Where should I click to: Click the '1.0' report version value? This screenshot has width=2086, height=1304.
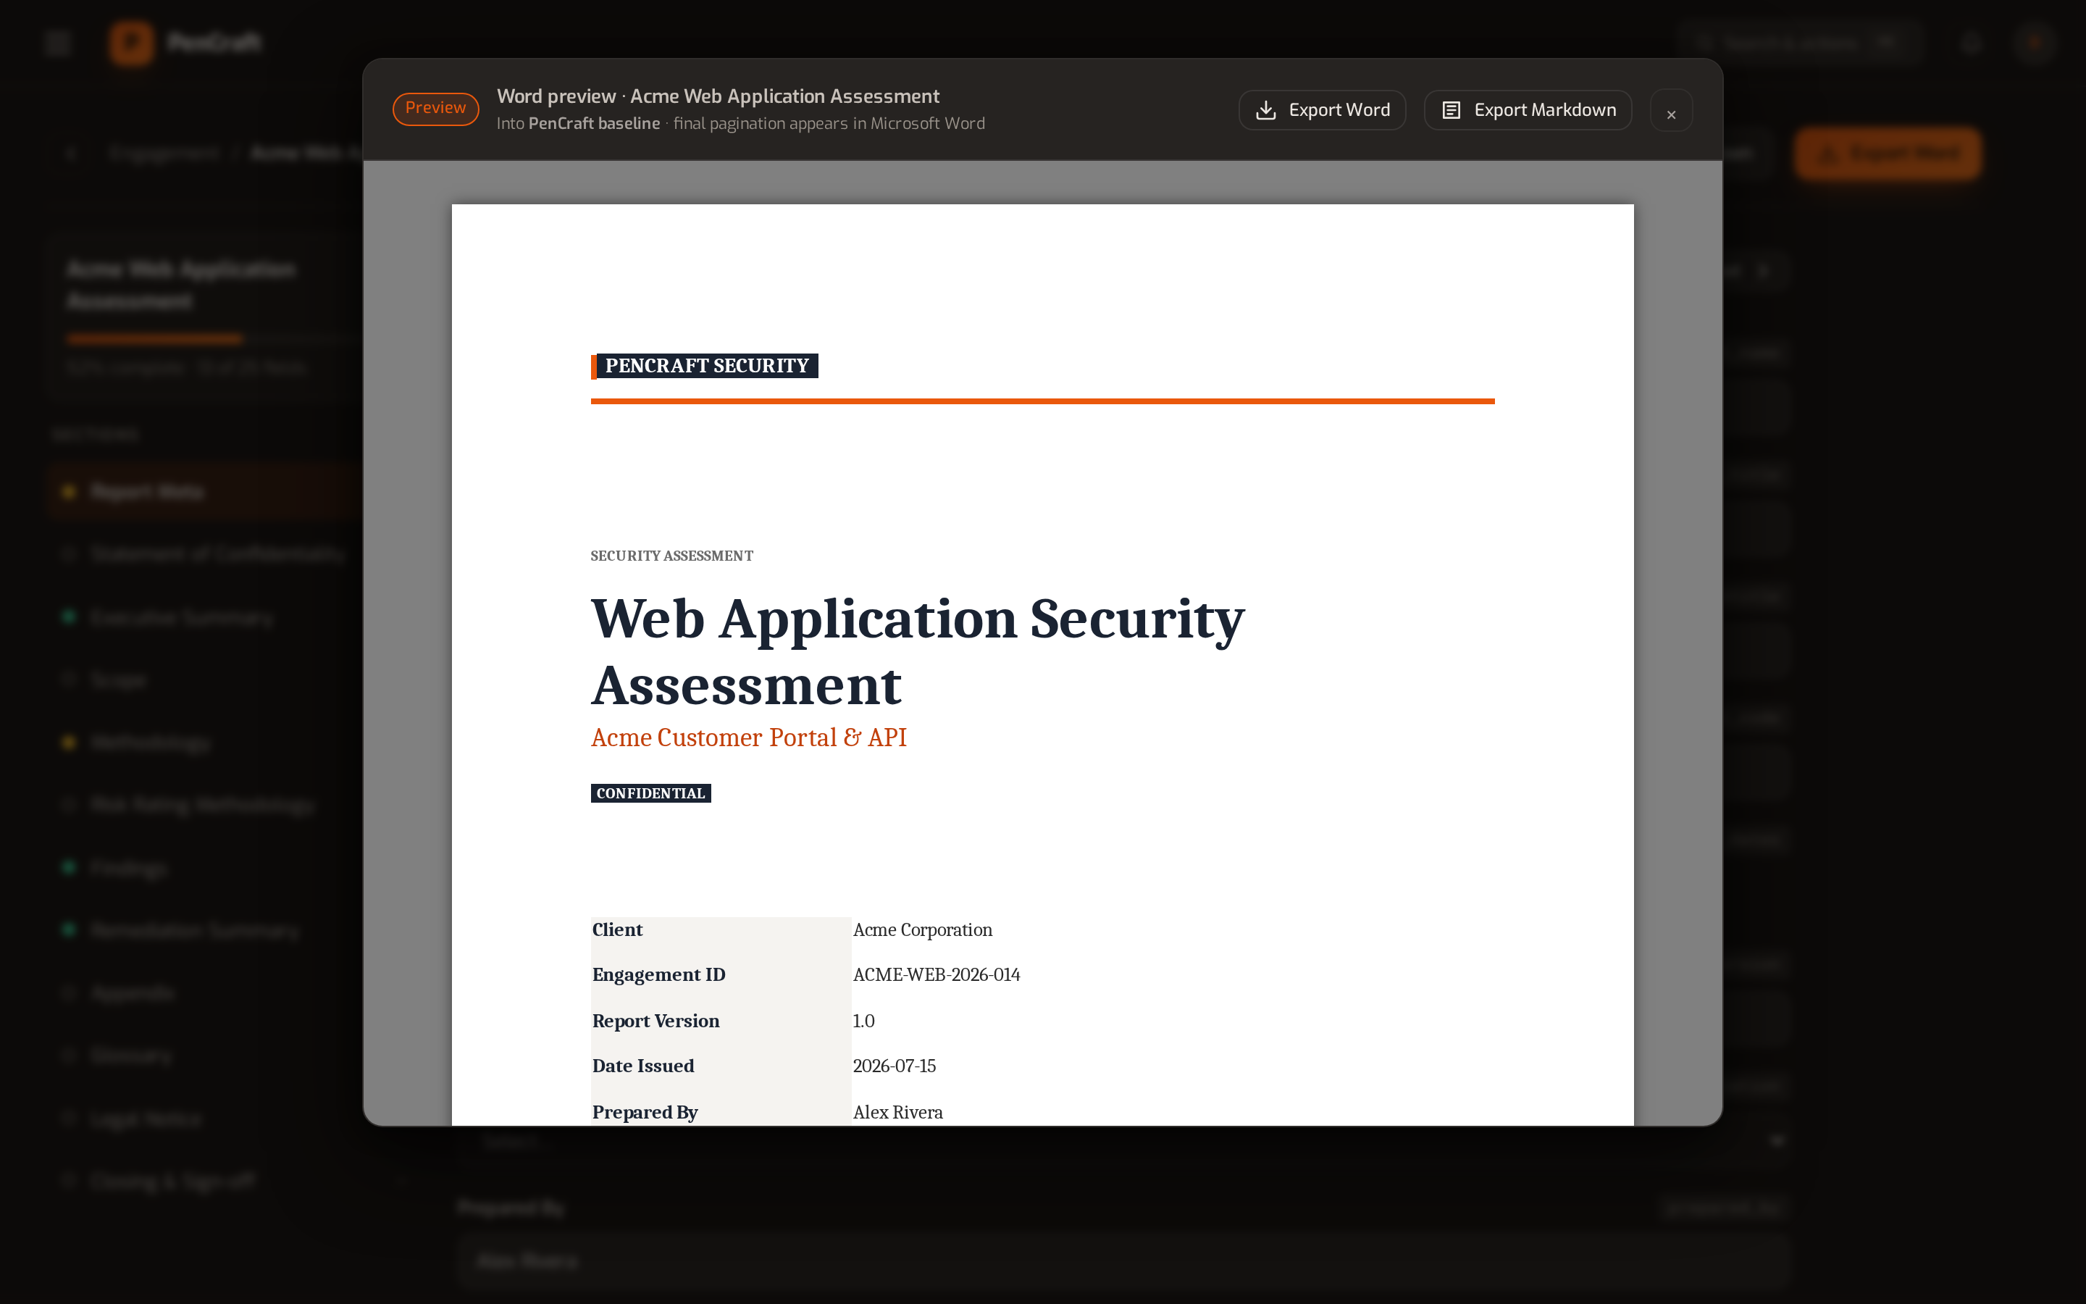click(863, 1021)
